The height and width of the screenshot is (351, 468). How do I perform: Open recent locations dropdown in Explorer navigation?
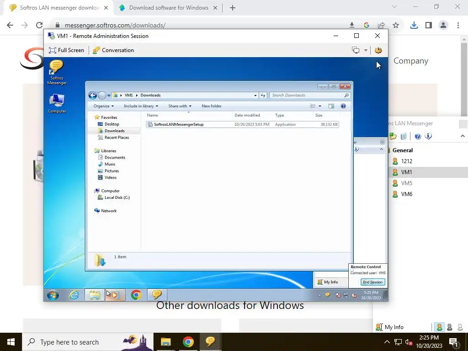(109, 96)
